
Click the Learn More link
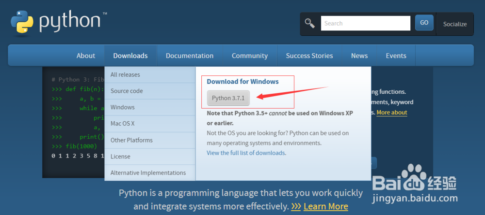[x=326, y=206]
